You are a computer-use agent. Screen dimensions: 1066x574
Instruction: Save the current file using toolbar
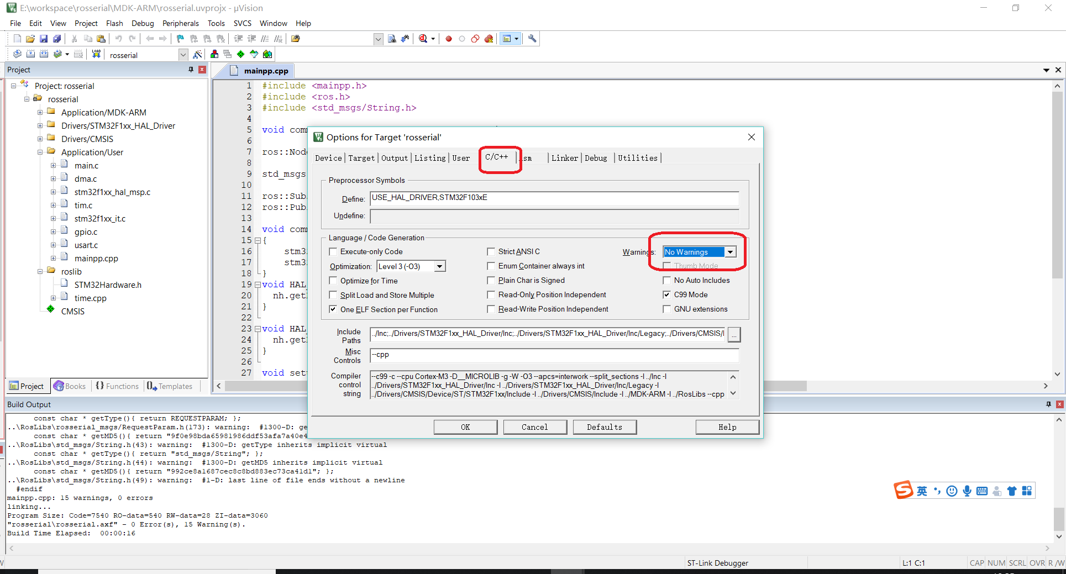tap(44, 39)
